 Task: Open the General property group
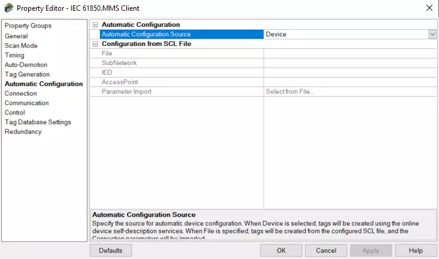[16, 36]
